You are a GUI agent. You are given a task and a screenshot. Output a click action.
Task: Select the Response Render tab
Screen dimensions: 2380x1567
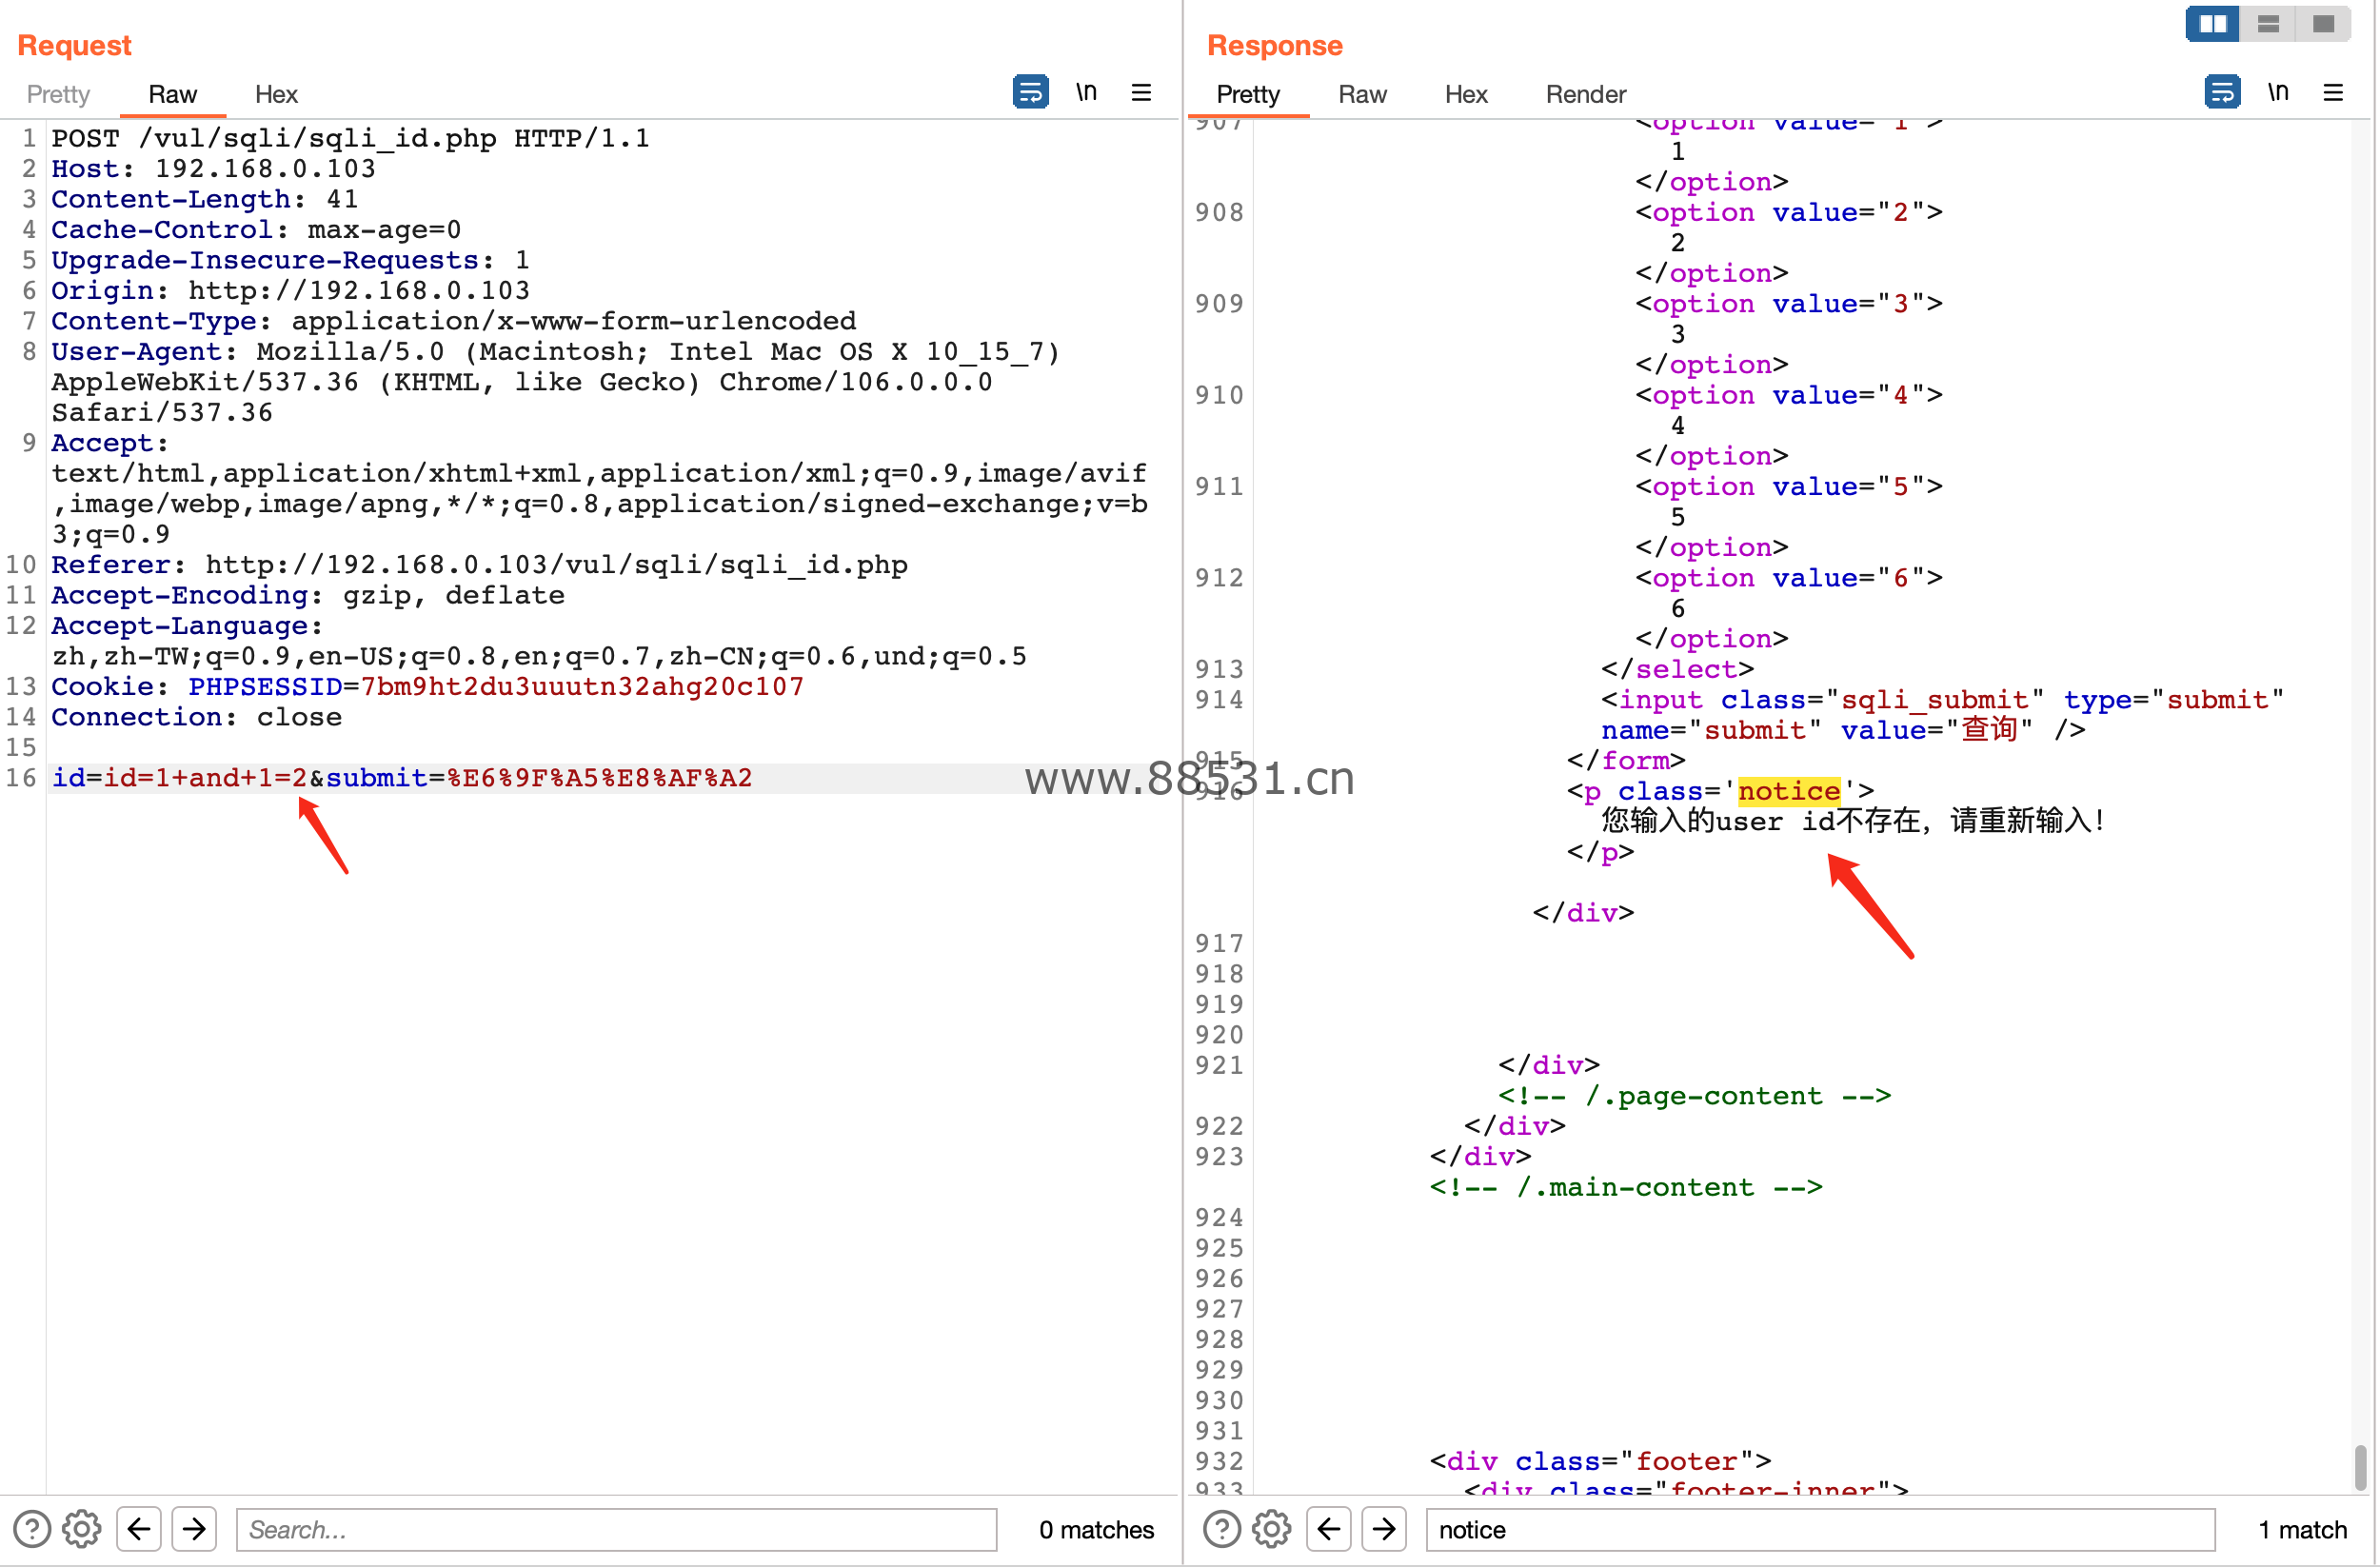pyautogui.click(x=1586, y=94)
